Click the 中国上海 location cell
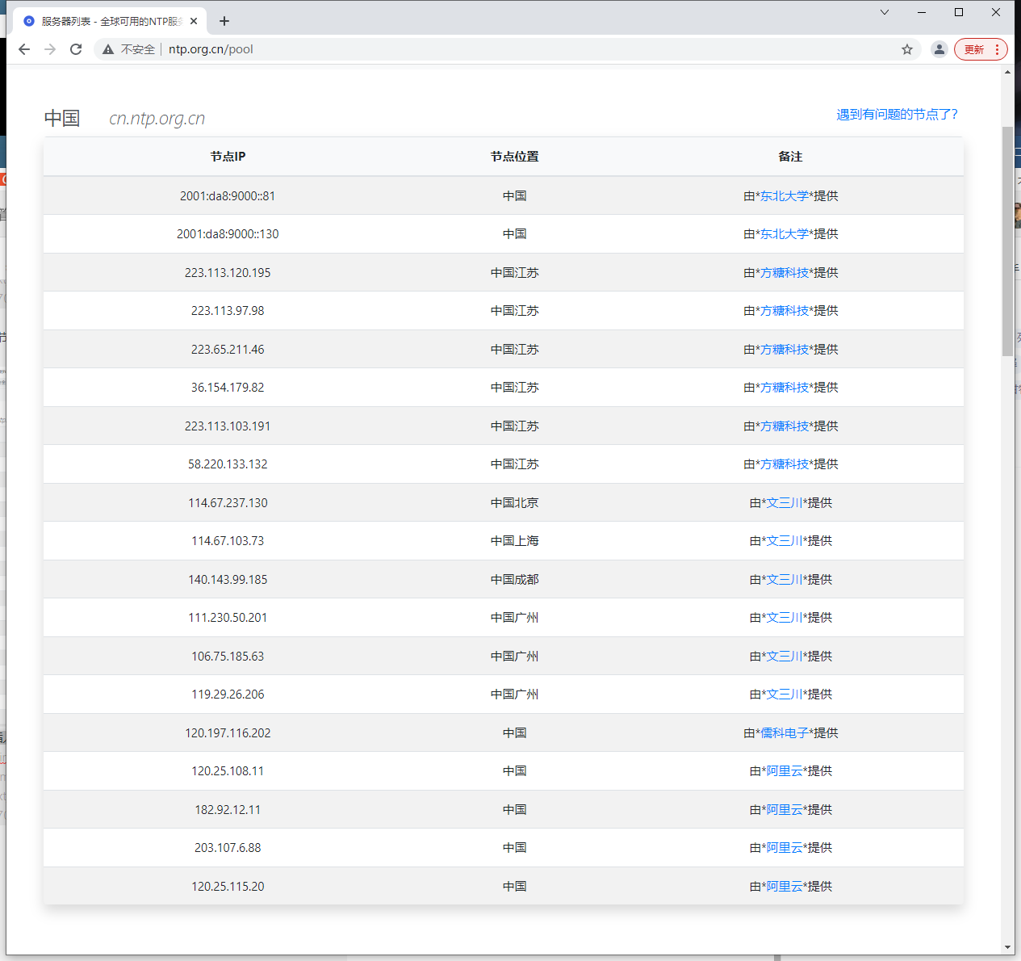1021x961 pixels. click(x=514, y=541)
